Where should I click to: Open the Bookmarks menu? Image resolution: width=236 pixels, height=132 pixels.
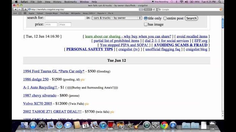tap(70, 2)
